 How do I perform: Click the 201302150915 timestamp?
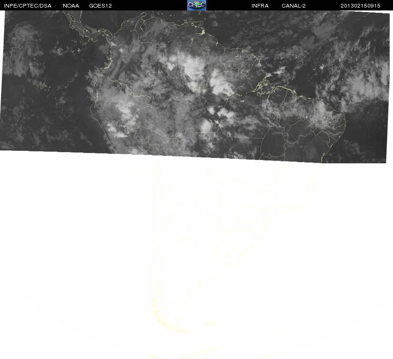tap(361, 6)
